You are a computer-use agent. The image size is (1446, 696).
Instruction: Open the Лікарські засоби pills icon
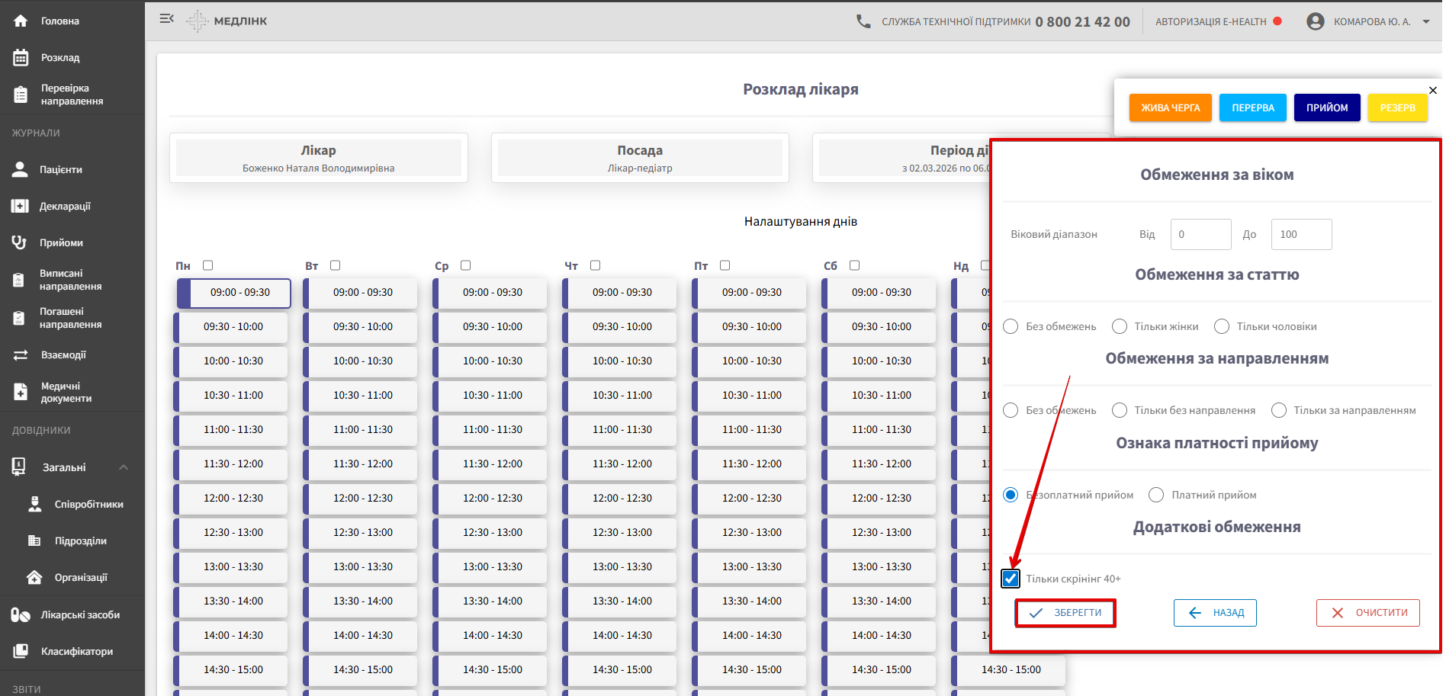[x=21, y=615]
